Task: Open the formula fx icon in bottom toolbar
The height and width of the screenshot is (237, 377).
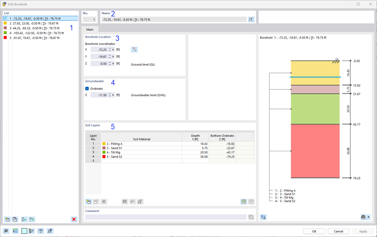Action: click(50, 231)
